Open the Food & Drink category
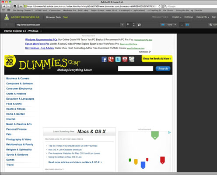Screen dimensions: 217x175 (x=14, y=104)
